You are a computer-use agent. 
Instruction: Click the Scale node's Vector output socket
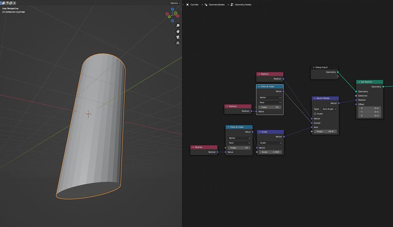[284, 137]
